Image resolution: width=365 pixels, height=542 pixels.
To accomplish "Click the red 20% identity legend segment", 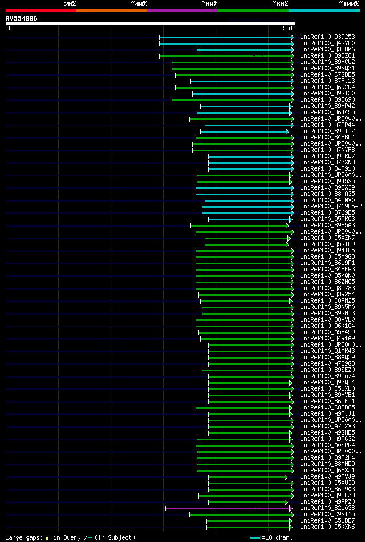I will point(41,10).
